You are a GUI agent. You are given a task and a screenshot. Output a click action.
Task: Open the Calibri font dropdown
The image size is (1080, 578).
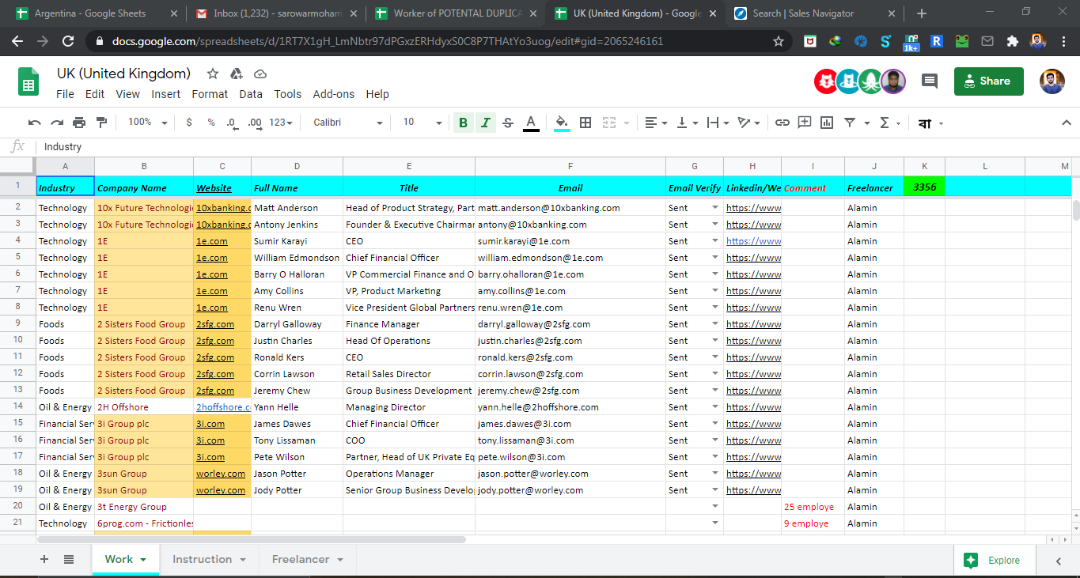point(354,123)
